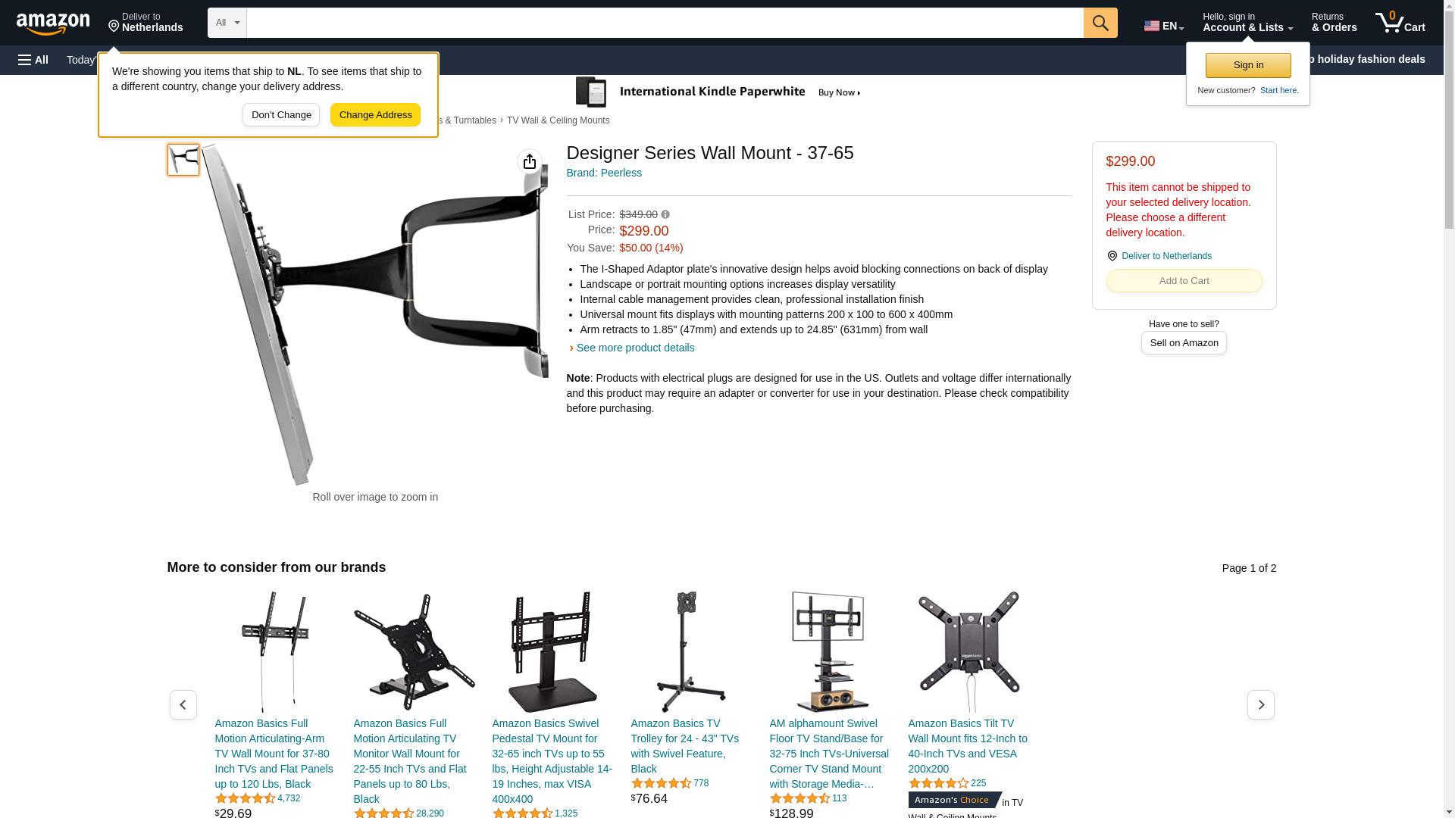1455x818 pixels.
Task: Click the Change Address button
Action: [x=375, y=115]
